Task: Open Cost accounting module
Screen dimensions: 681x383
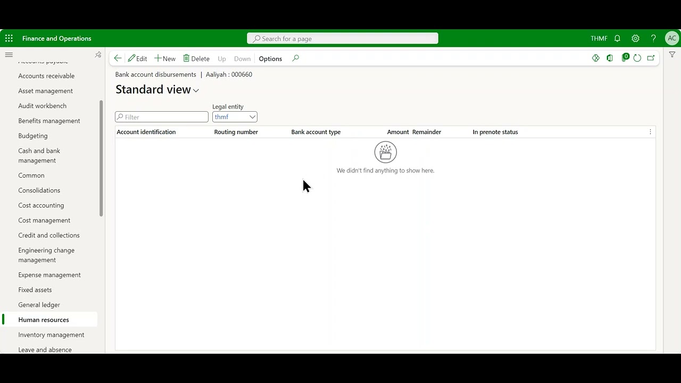Action: point(41,205)
